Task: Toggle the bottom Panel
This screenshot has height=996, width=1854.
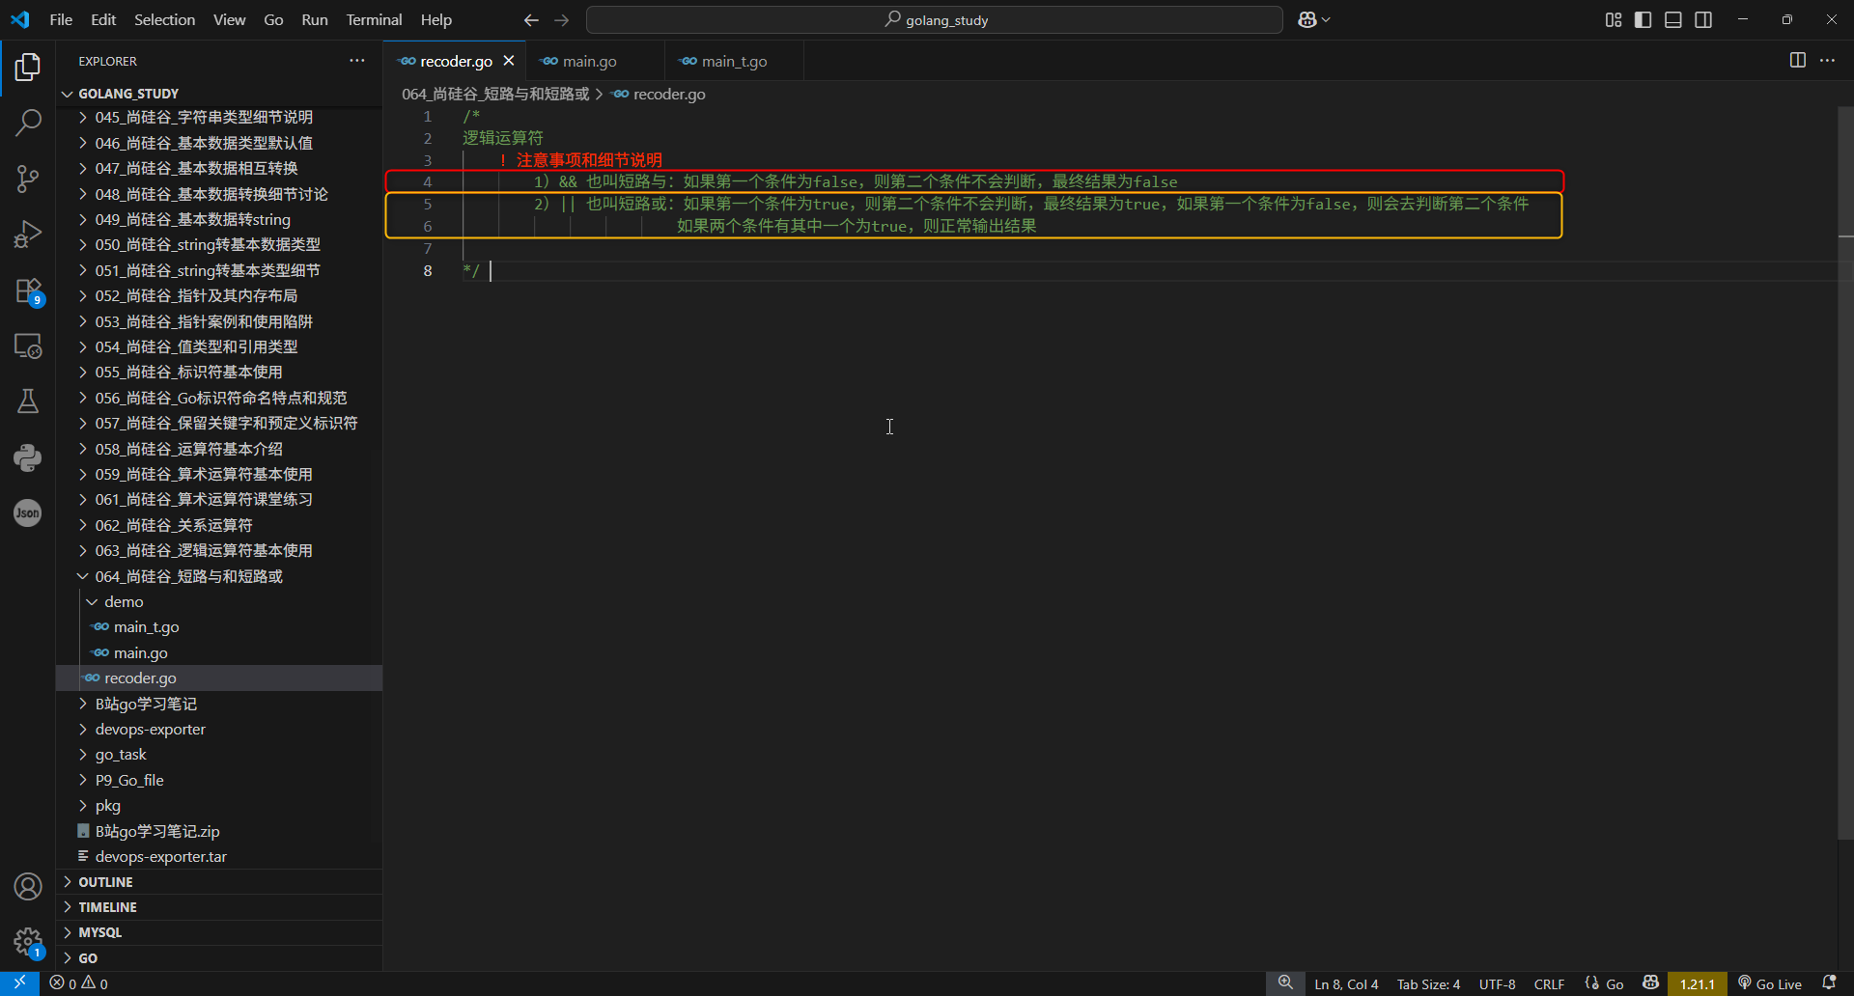Action: point(1673,19)
